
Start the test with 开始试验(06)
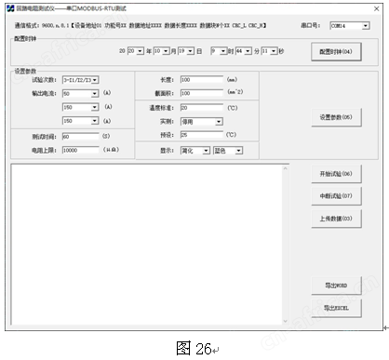(x=336, y=174)
